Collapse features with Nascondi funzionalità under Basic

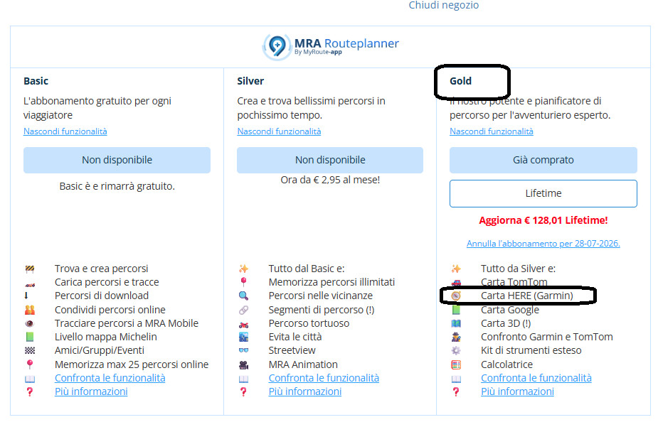click(65, 131)
